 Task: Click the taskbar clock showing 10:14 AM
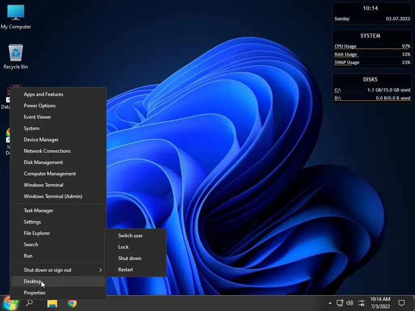pyautogui.click(x=380, y=303)
